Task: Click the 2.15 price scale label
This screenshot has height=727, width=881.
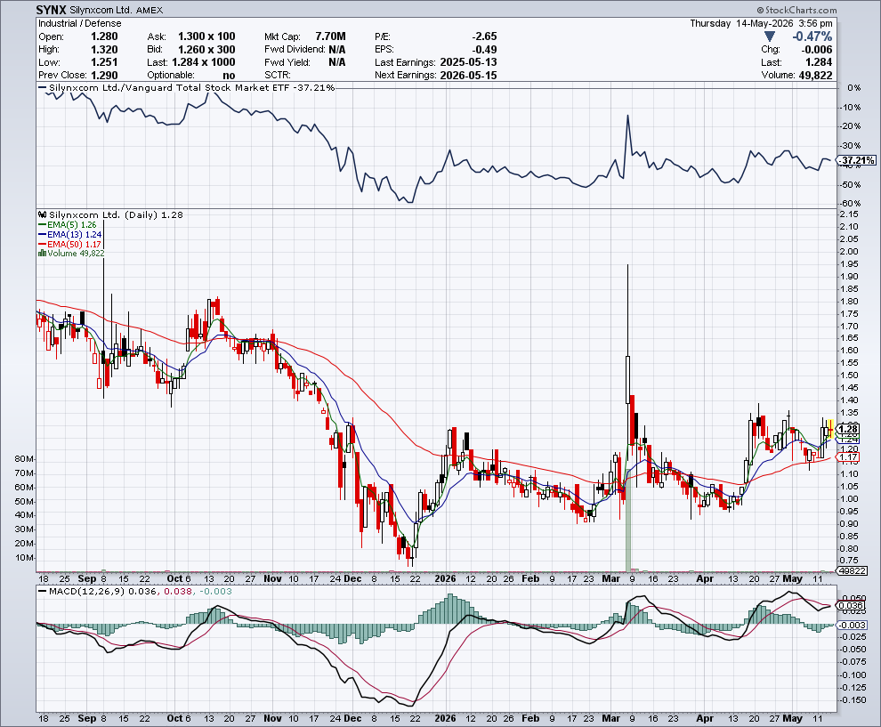Action: coord(848,214)
